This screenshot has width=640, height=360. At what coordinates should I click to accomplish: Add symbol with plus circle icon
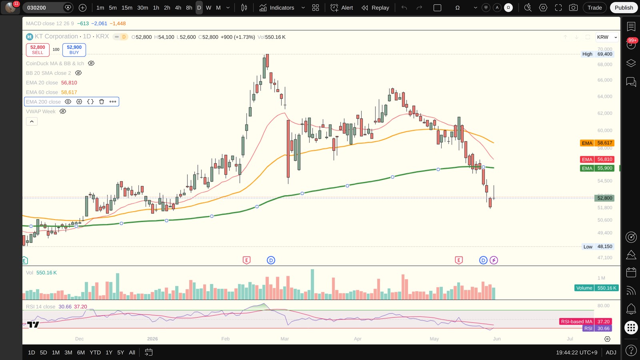coord(83,8)
